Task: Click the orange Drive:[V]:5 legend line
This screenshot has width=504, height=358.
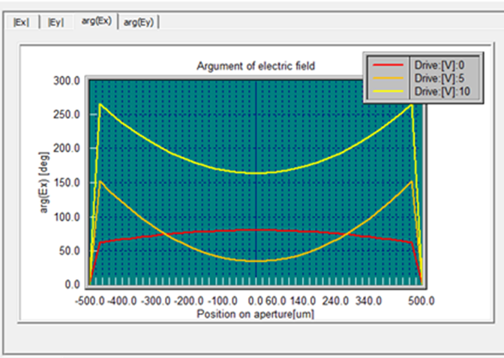Action: (x=388, y=78)
